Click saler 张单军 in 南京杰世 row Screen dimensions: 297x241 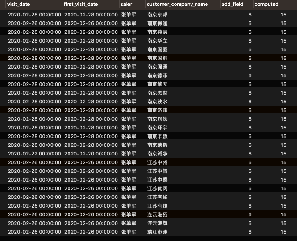(x=128, y=93)
